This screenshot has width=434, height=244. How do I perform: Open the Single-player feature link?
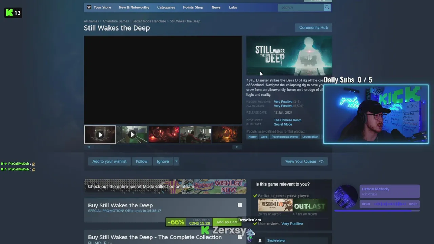[x=276, y=240]
